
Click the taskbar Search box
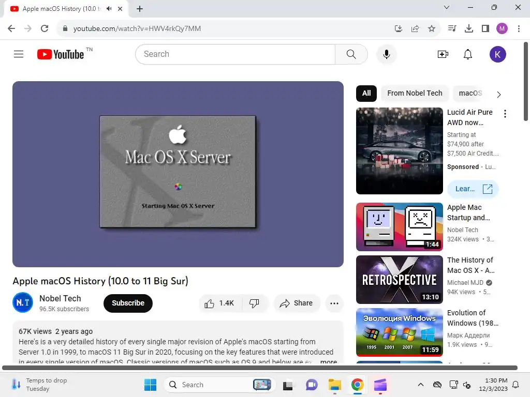pyautogui.click(x=219, y=385)
